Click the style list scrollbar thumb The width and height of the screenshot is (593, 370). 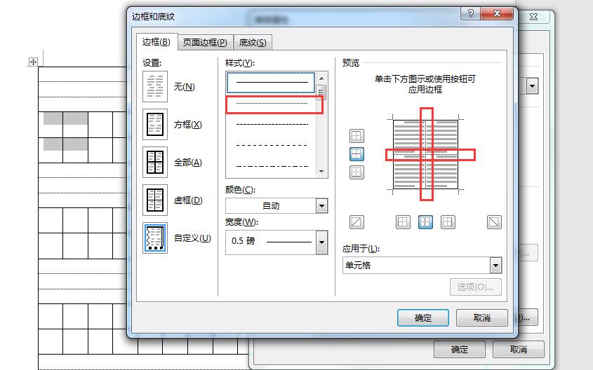coord(321,92)
